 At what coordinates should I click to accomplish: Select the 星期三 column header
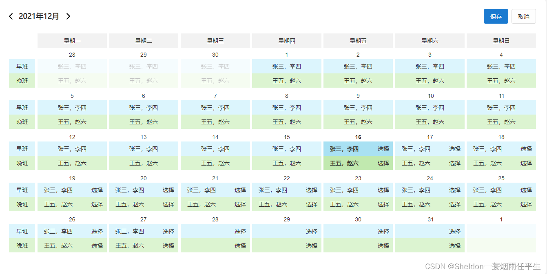215,41
